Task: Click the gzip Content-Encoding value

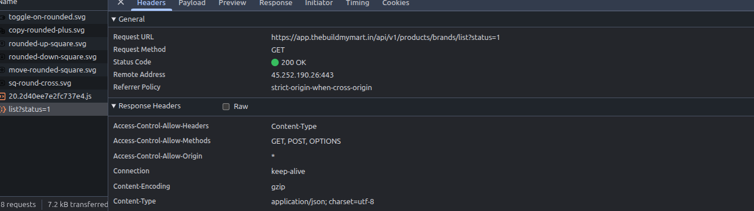Action: 278,186
